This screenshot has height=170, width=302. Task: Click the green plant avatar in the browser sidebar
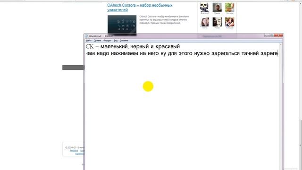[230, 7]
